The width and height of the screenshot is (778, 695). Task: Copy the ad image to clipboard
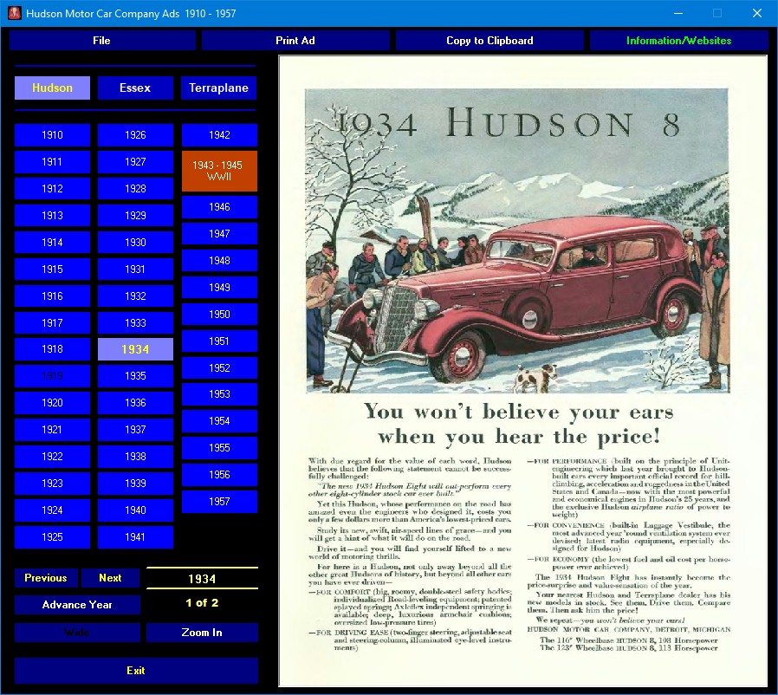[489, 40]
